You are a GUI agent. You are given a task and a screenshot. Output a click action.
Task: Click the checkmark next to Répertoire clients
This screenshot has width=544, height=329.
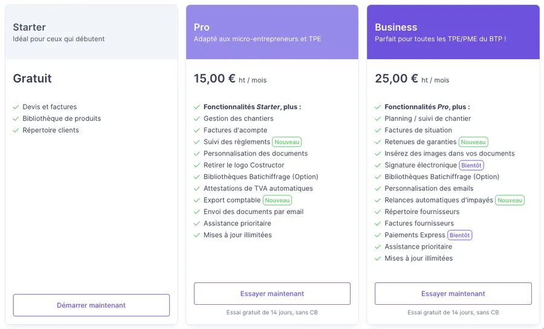(x=16, y=131)
